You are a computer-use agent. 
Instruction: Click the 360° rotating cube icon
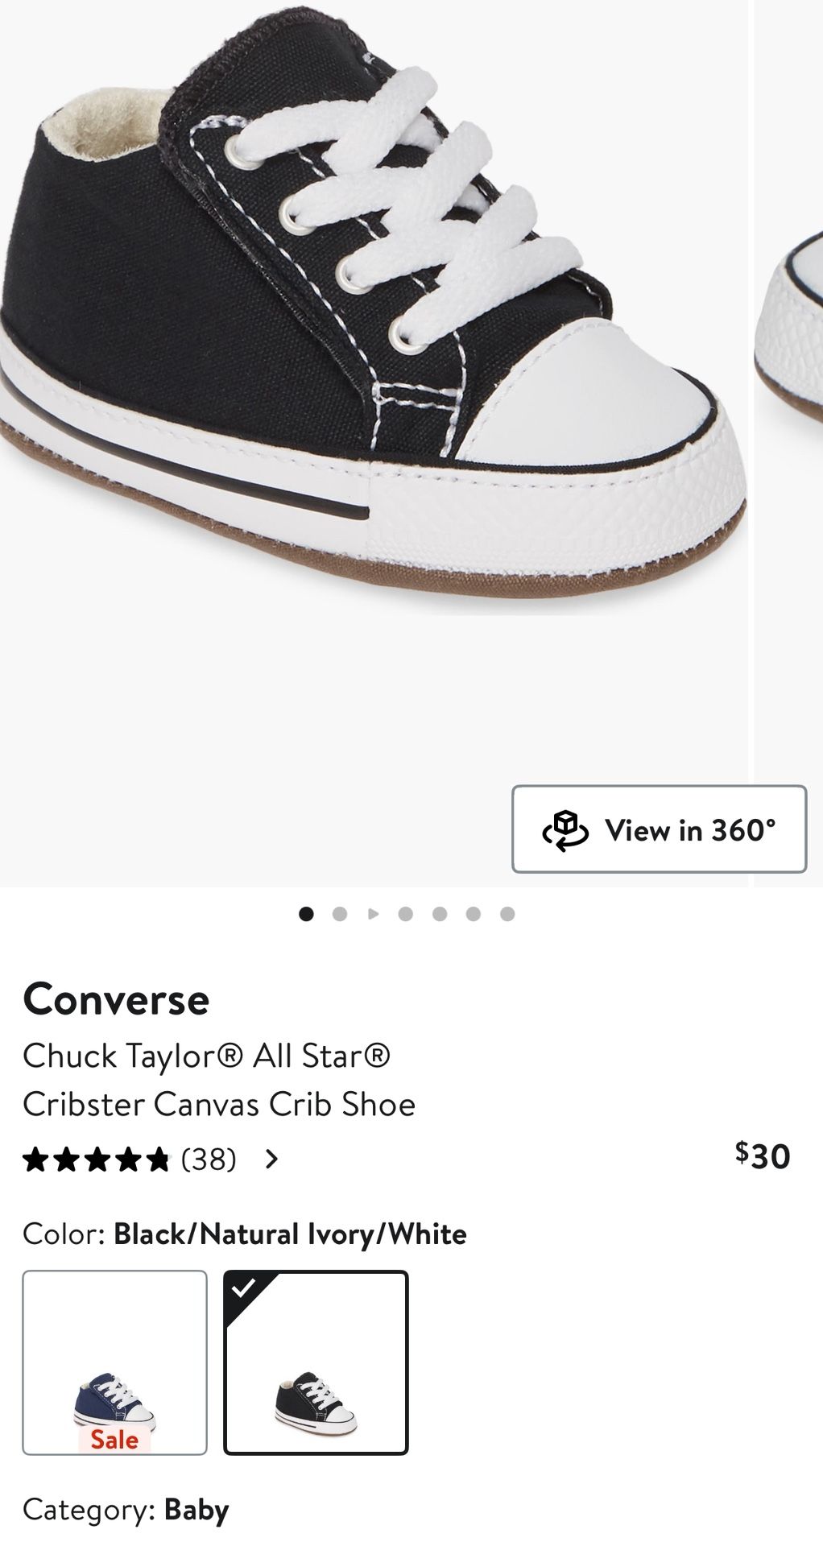(x=565, y=830)
